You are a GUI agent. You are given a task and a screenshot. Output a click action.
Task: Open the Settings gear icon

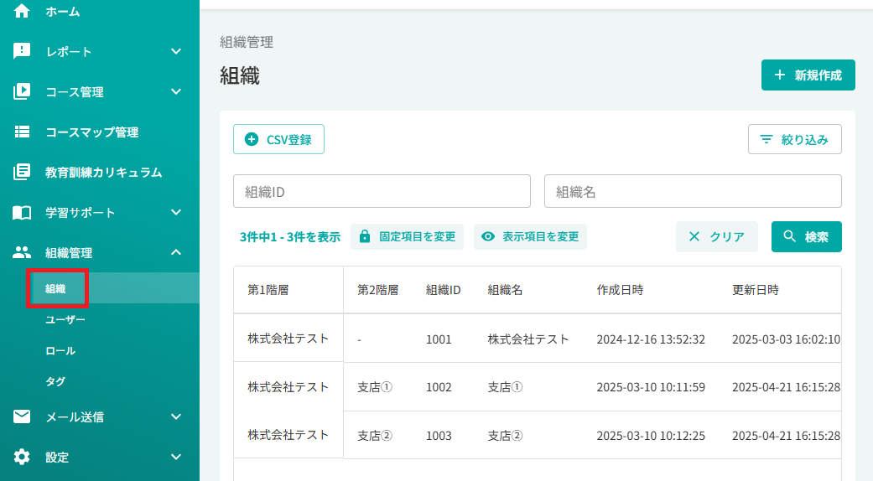(x=22, y=457)
